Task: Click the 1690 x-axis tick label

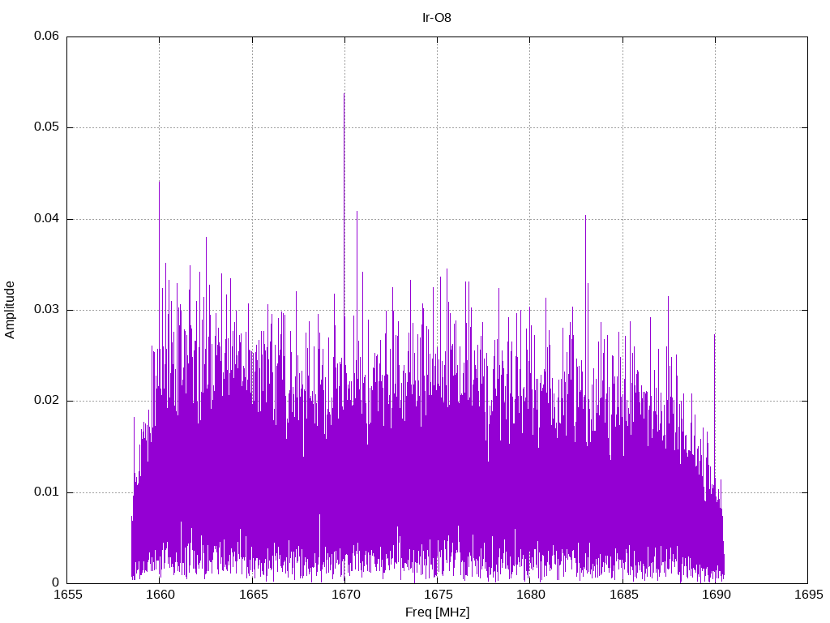Action: pos(717,595)
